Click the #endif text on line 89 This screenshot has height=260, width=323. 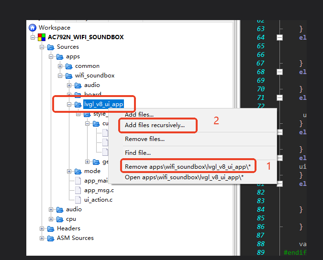point(295,252)
